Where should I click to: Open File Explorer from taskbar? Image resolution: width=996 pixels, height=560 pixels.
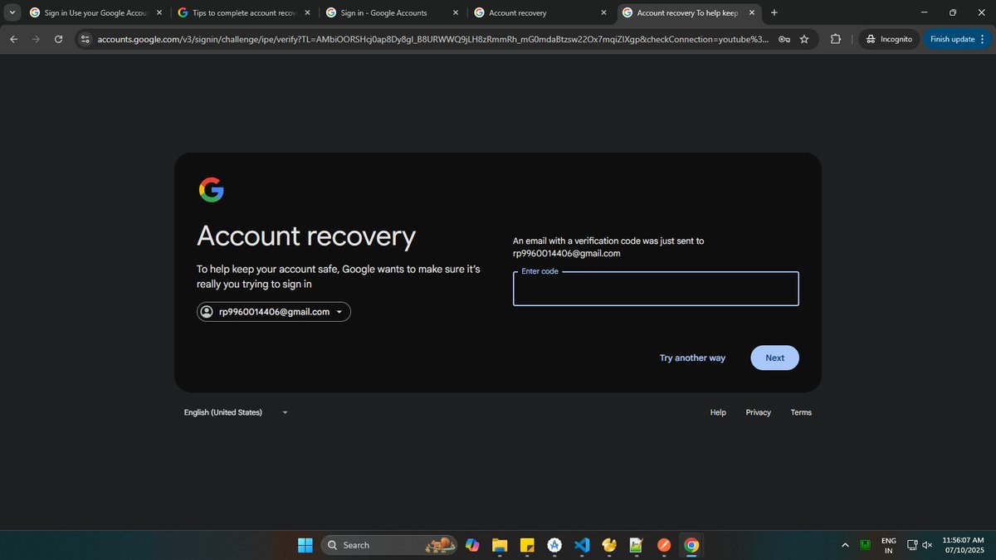(500, 545)
